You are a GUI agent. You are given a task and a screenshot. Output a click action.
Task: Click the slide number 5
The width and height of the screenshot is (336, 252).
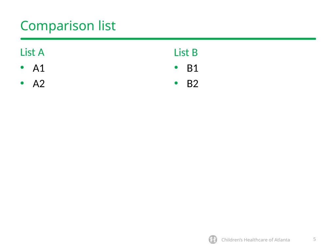[314, 239]
